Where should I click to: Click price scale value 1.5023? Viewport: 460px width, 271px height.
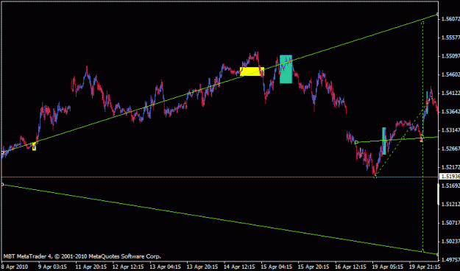[x=450, y=242]
